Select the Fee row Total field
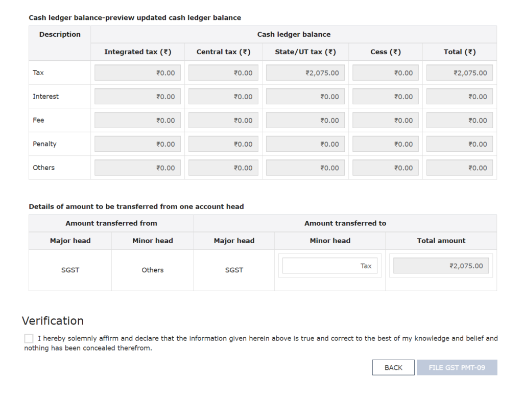This screenshot has height=396, width=523. [x=460, y=121]
